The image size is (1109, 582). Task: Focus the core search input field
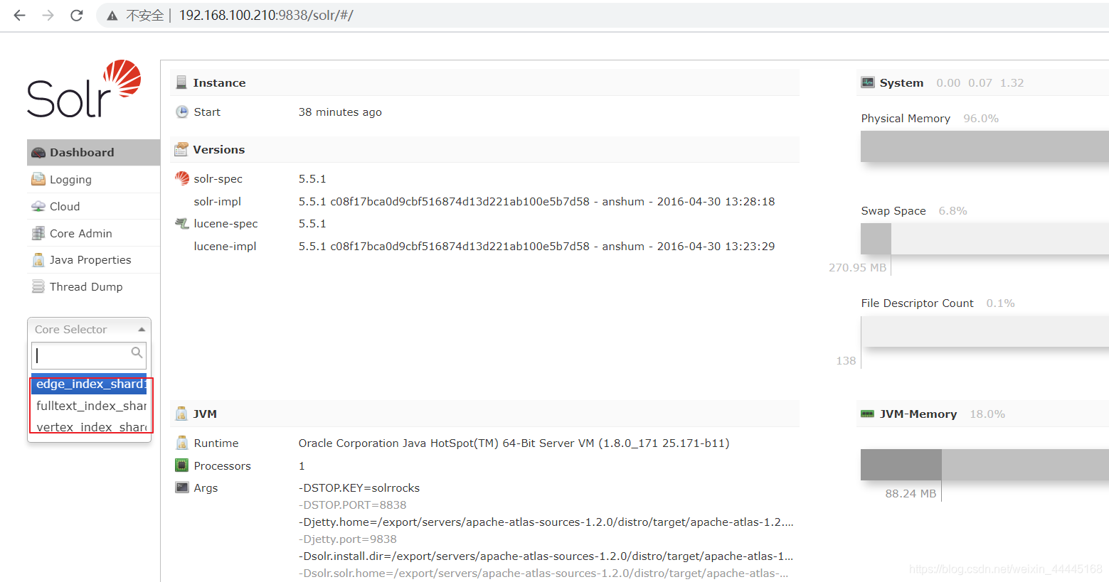88,355
